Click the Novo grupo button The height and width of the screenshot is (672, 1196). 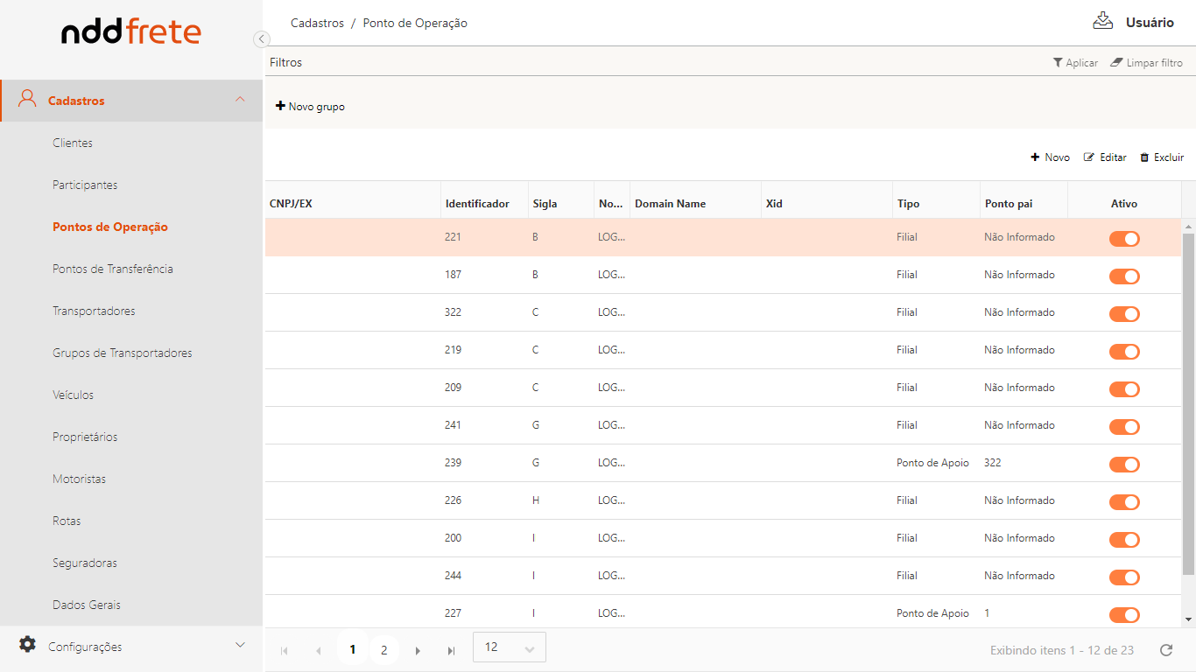click(x=310, y=107)
